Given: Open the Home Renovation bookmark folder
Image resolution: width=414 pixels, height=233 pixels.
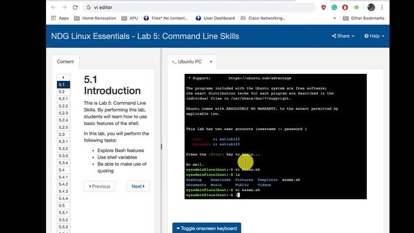Looking at the screenshot, I should [95, 18].
